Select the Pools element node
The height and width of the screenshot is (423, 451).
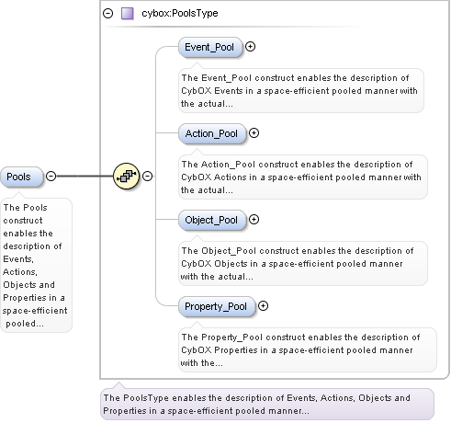click(x=21, y=177)
